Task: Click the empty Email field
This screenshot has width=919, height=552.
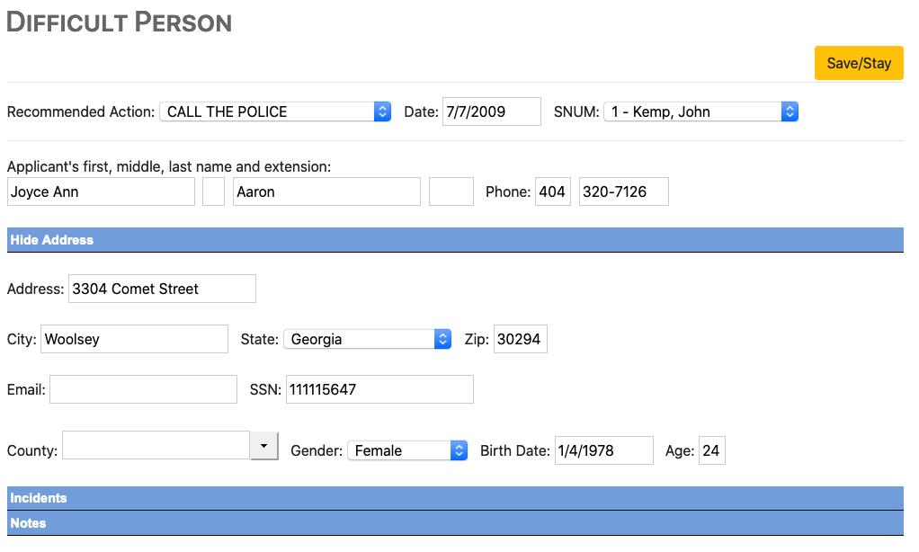Action: tap(143, 389)
